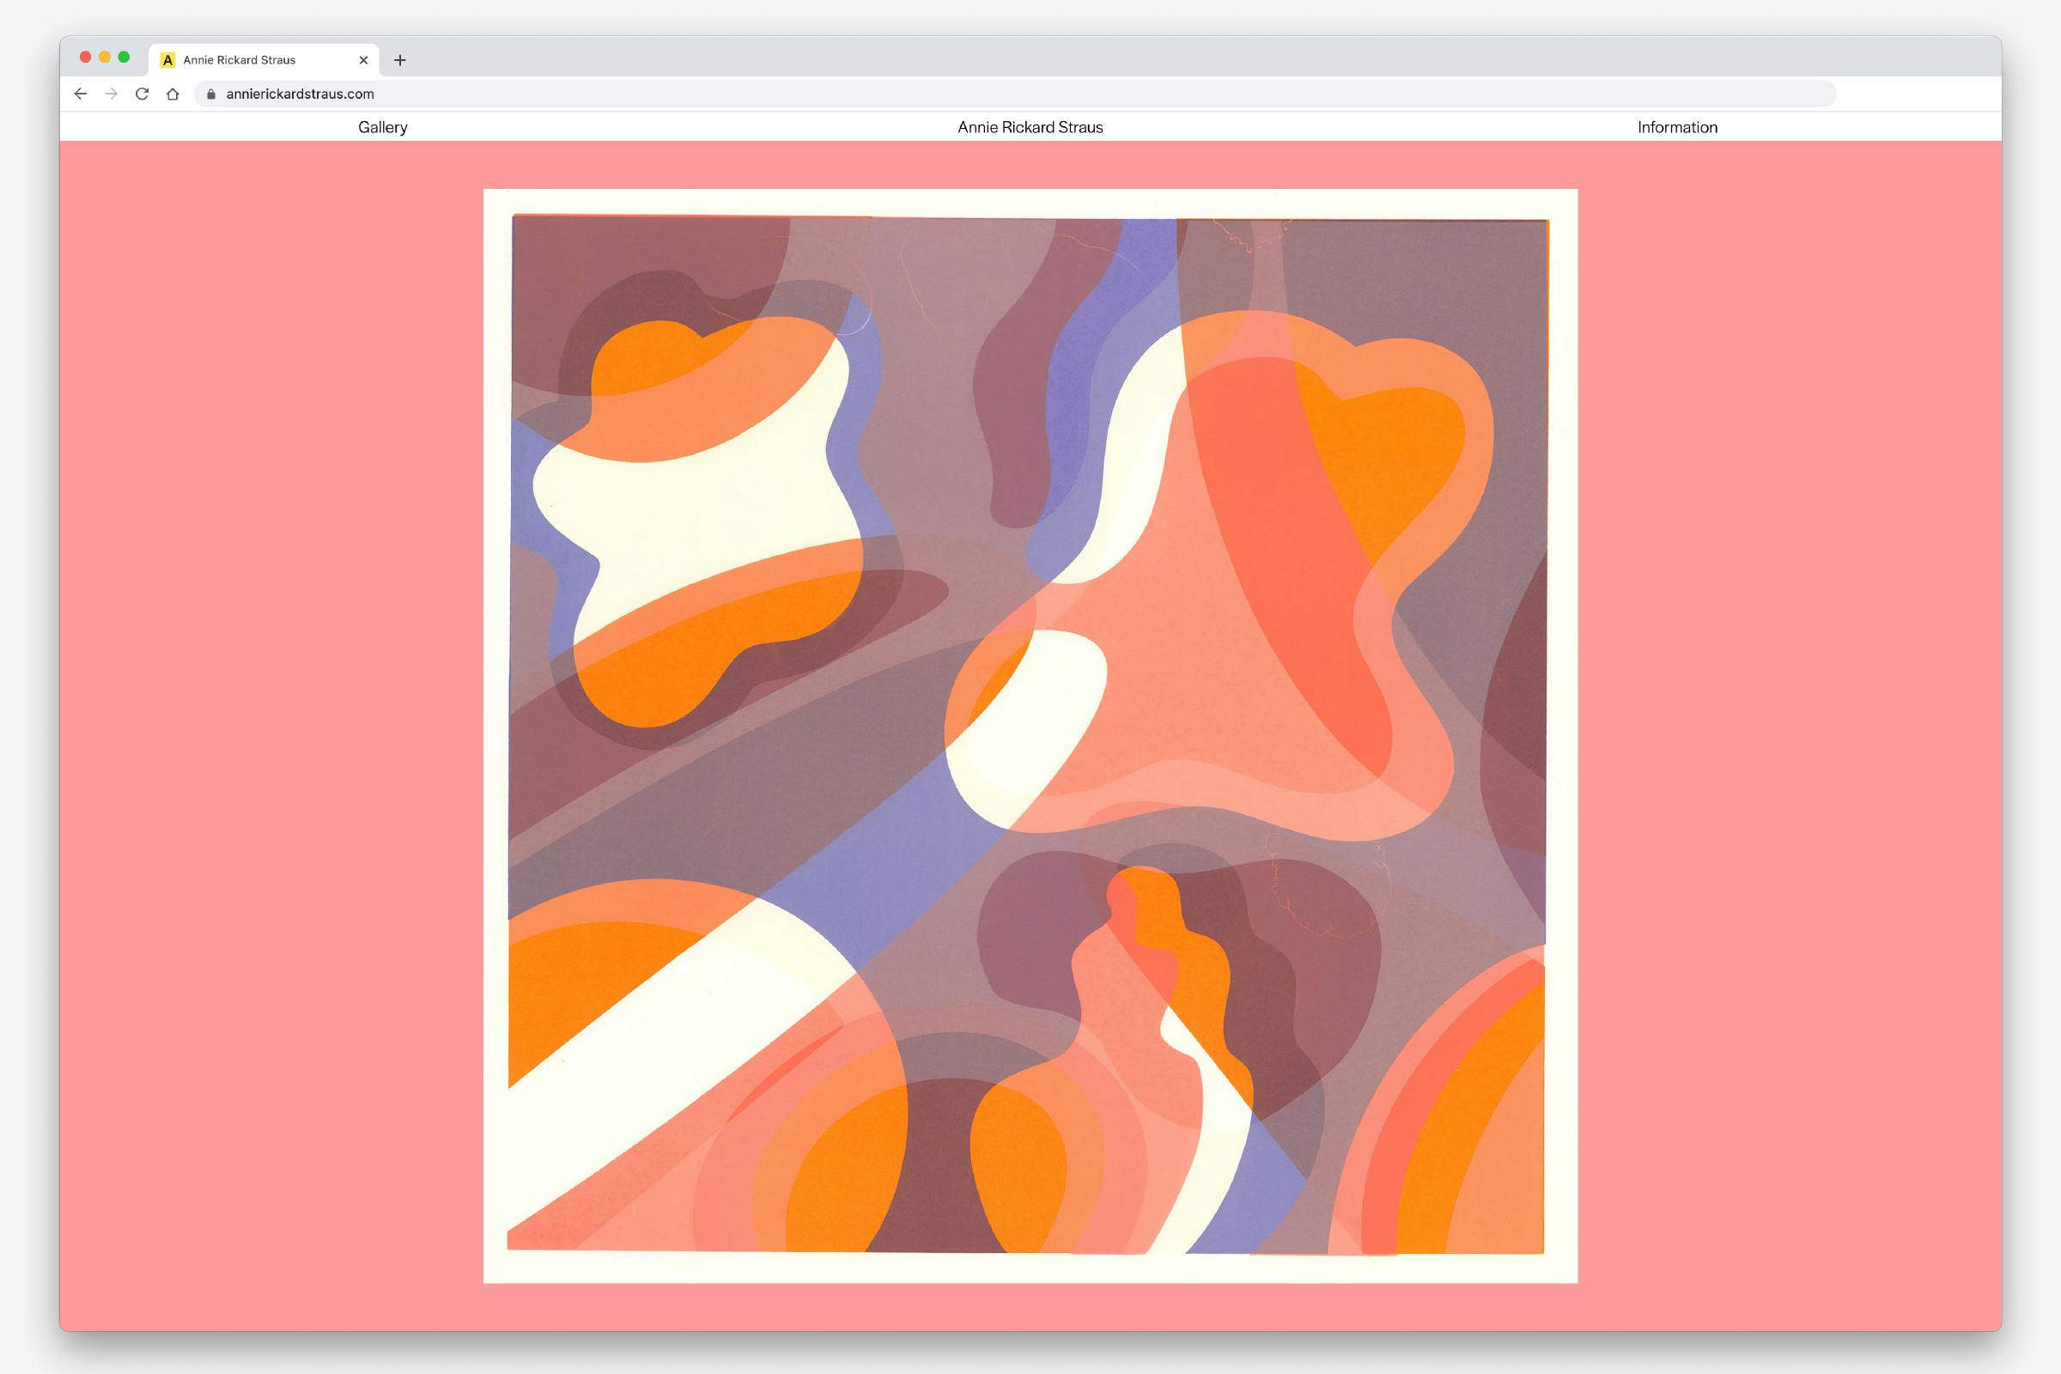Screen dimensions: 2061x1374
Task: Reload the page with refresh icon
Action: tap(142, 94)
